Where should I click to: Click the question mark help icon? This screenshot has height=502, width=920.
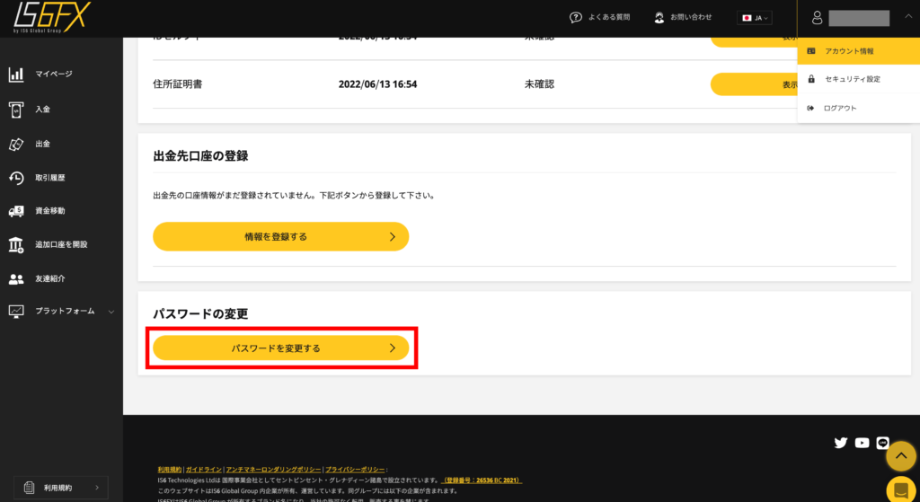pos(576,18)
